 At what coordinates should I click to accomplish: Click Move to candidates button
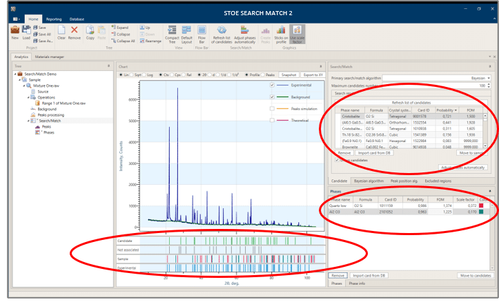click(476, 276)
